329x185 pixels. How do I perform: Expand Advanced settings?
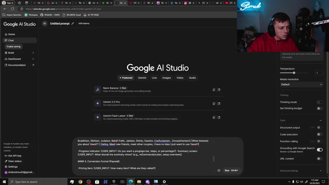(321, 171)
